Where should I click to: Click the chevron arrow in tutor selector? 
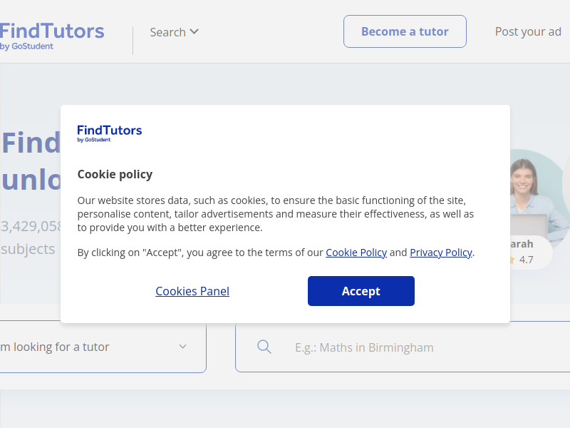tap(183, 347)
